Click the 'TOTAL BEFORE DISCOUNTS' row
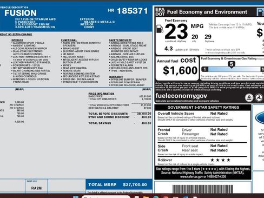Screen dimensions: 264x198 pos(120,114)
